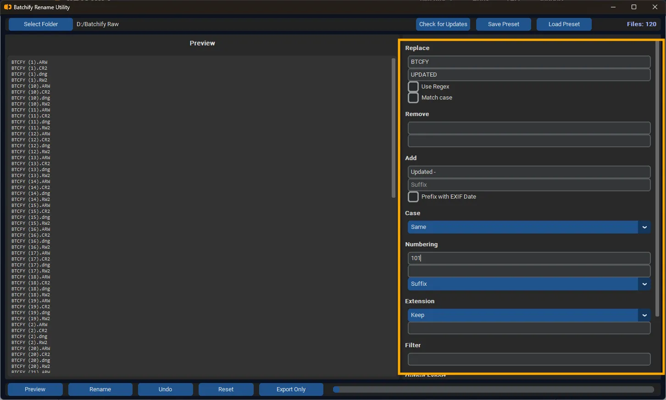This screenshot has height=400, width=666.
Task: Click the preview list scrollbar
Action: point(393,128)
